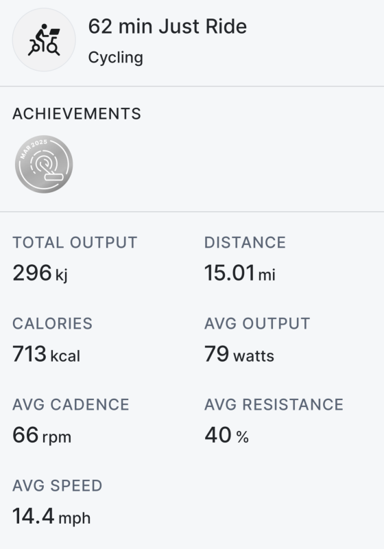Open the MAR 2025 achievement badge
The width and height of the screenshot is (384, 549).
tap(44, 164)
